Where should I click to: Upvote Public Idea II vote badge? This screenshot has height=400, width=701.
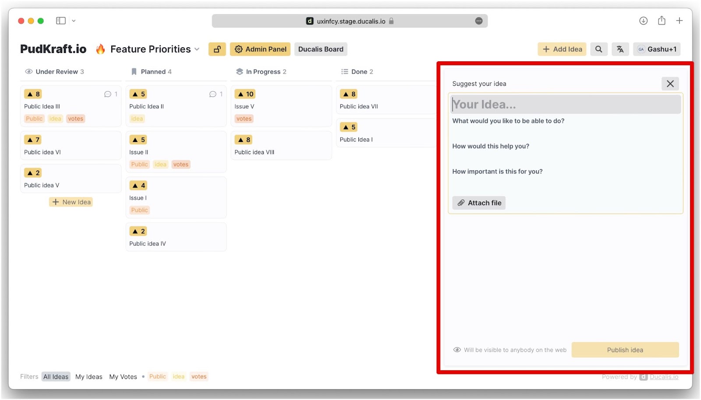coord(138,94)
